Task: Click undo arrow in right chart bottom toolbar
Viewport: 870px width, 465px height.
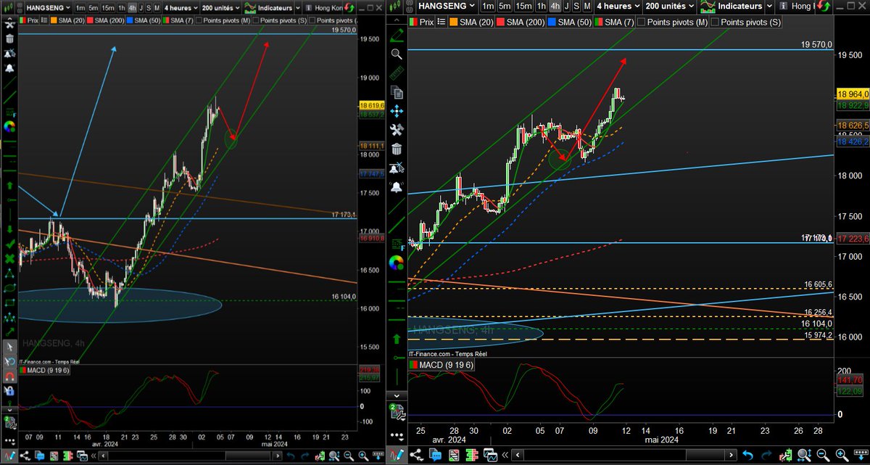Action: [x=749, y=454]
